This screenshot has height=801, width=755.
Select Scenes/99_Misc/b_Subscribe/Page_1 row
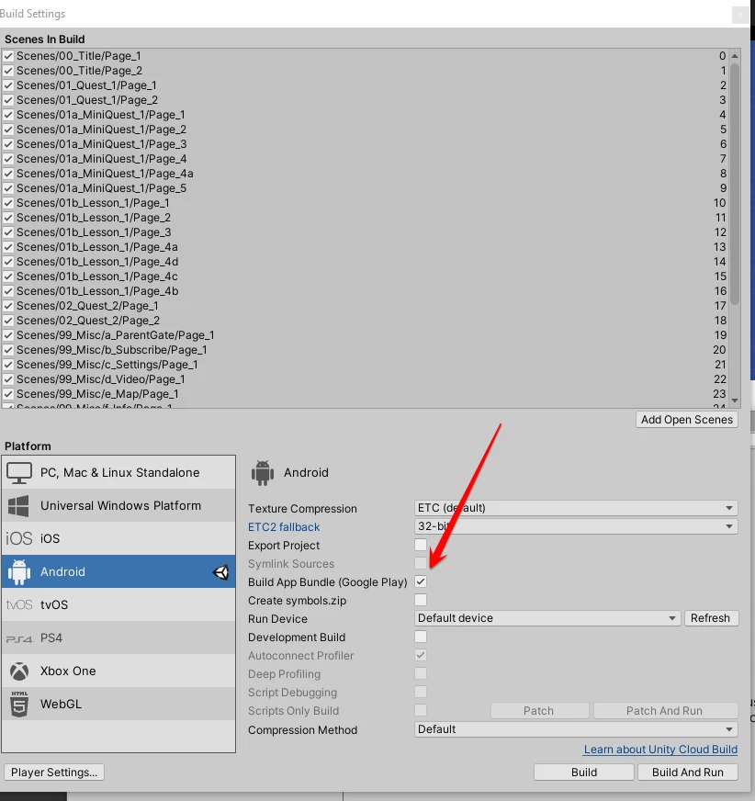(x=365, y=350)
